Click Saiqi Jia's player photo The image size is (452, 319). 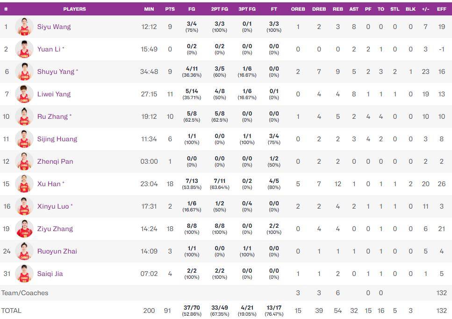pos(24,274)
